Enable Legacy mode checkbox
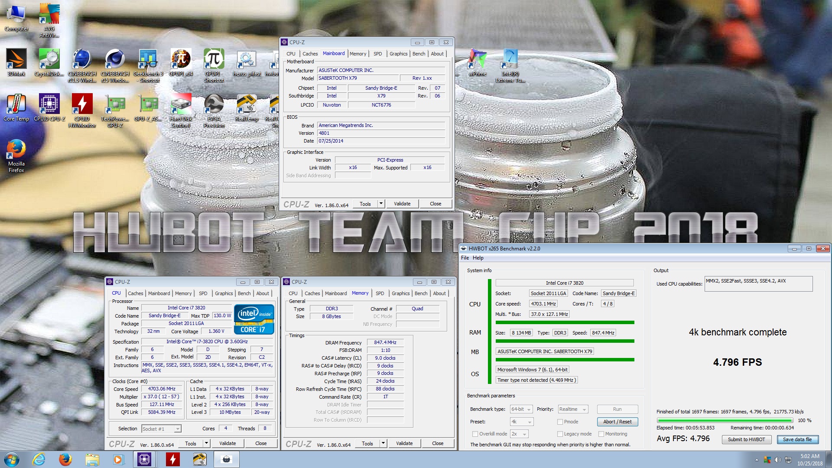 [x=560, y=434]
